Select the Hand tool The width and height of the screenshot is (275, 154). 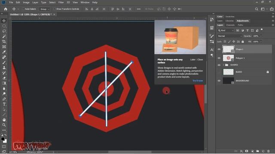point(4,120)
